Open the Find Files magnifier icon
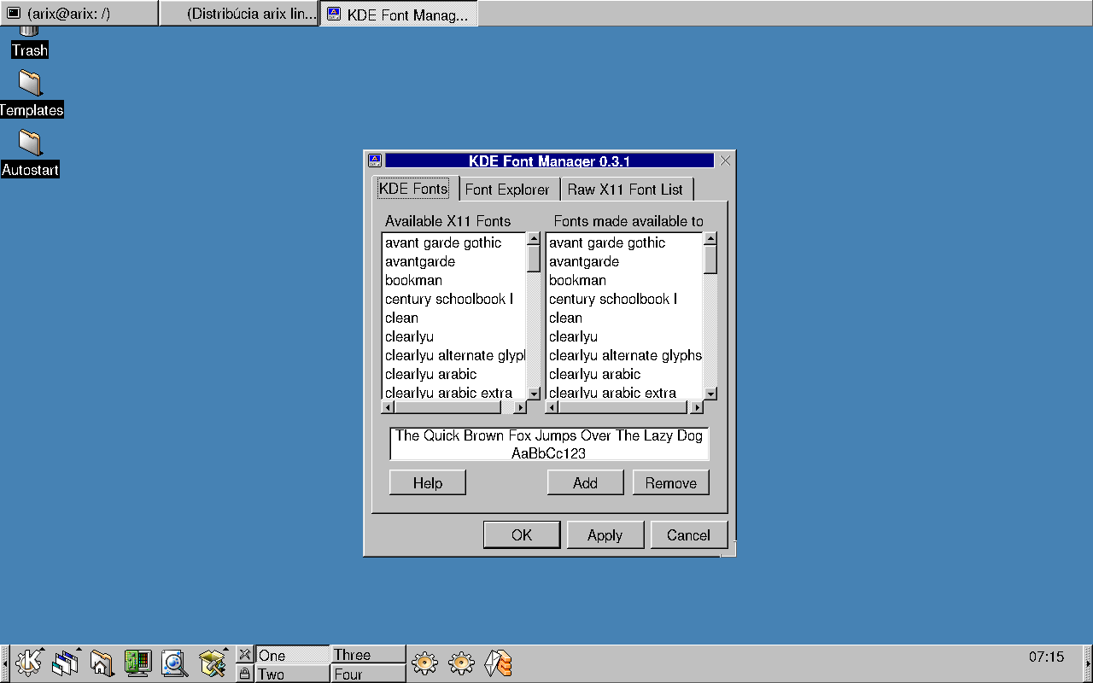 coord(174,662)
